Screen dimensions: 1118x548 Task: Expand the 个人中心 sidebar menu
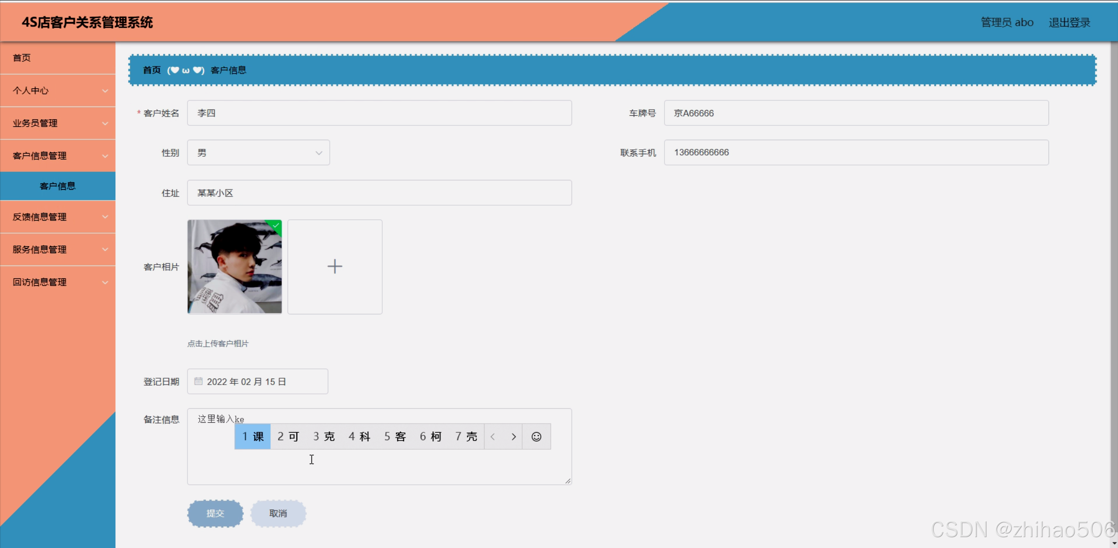click(58, 90)
